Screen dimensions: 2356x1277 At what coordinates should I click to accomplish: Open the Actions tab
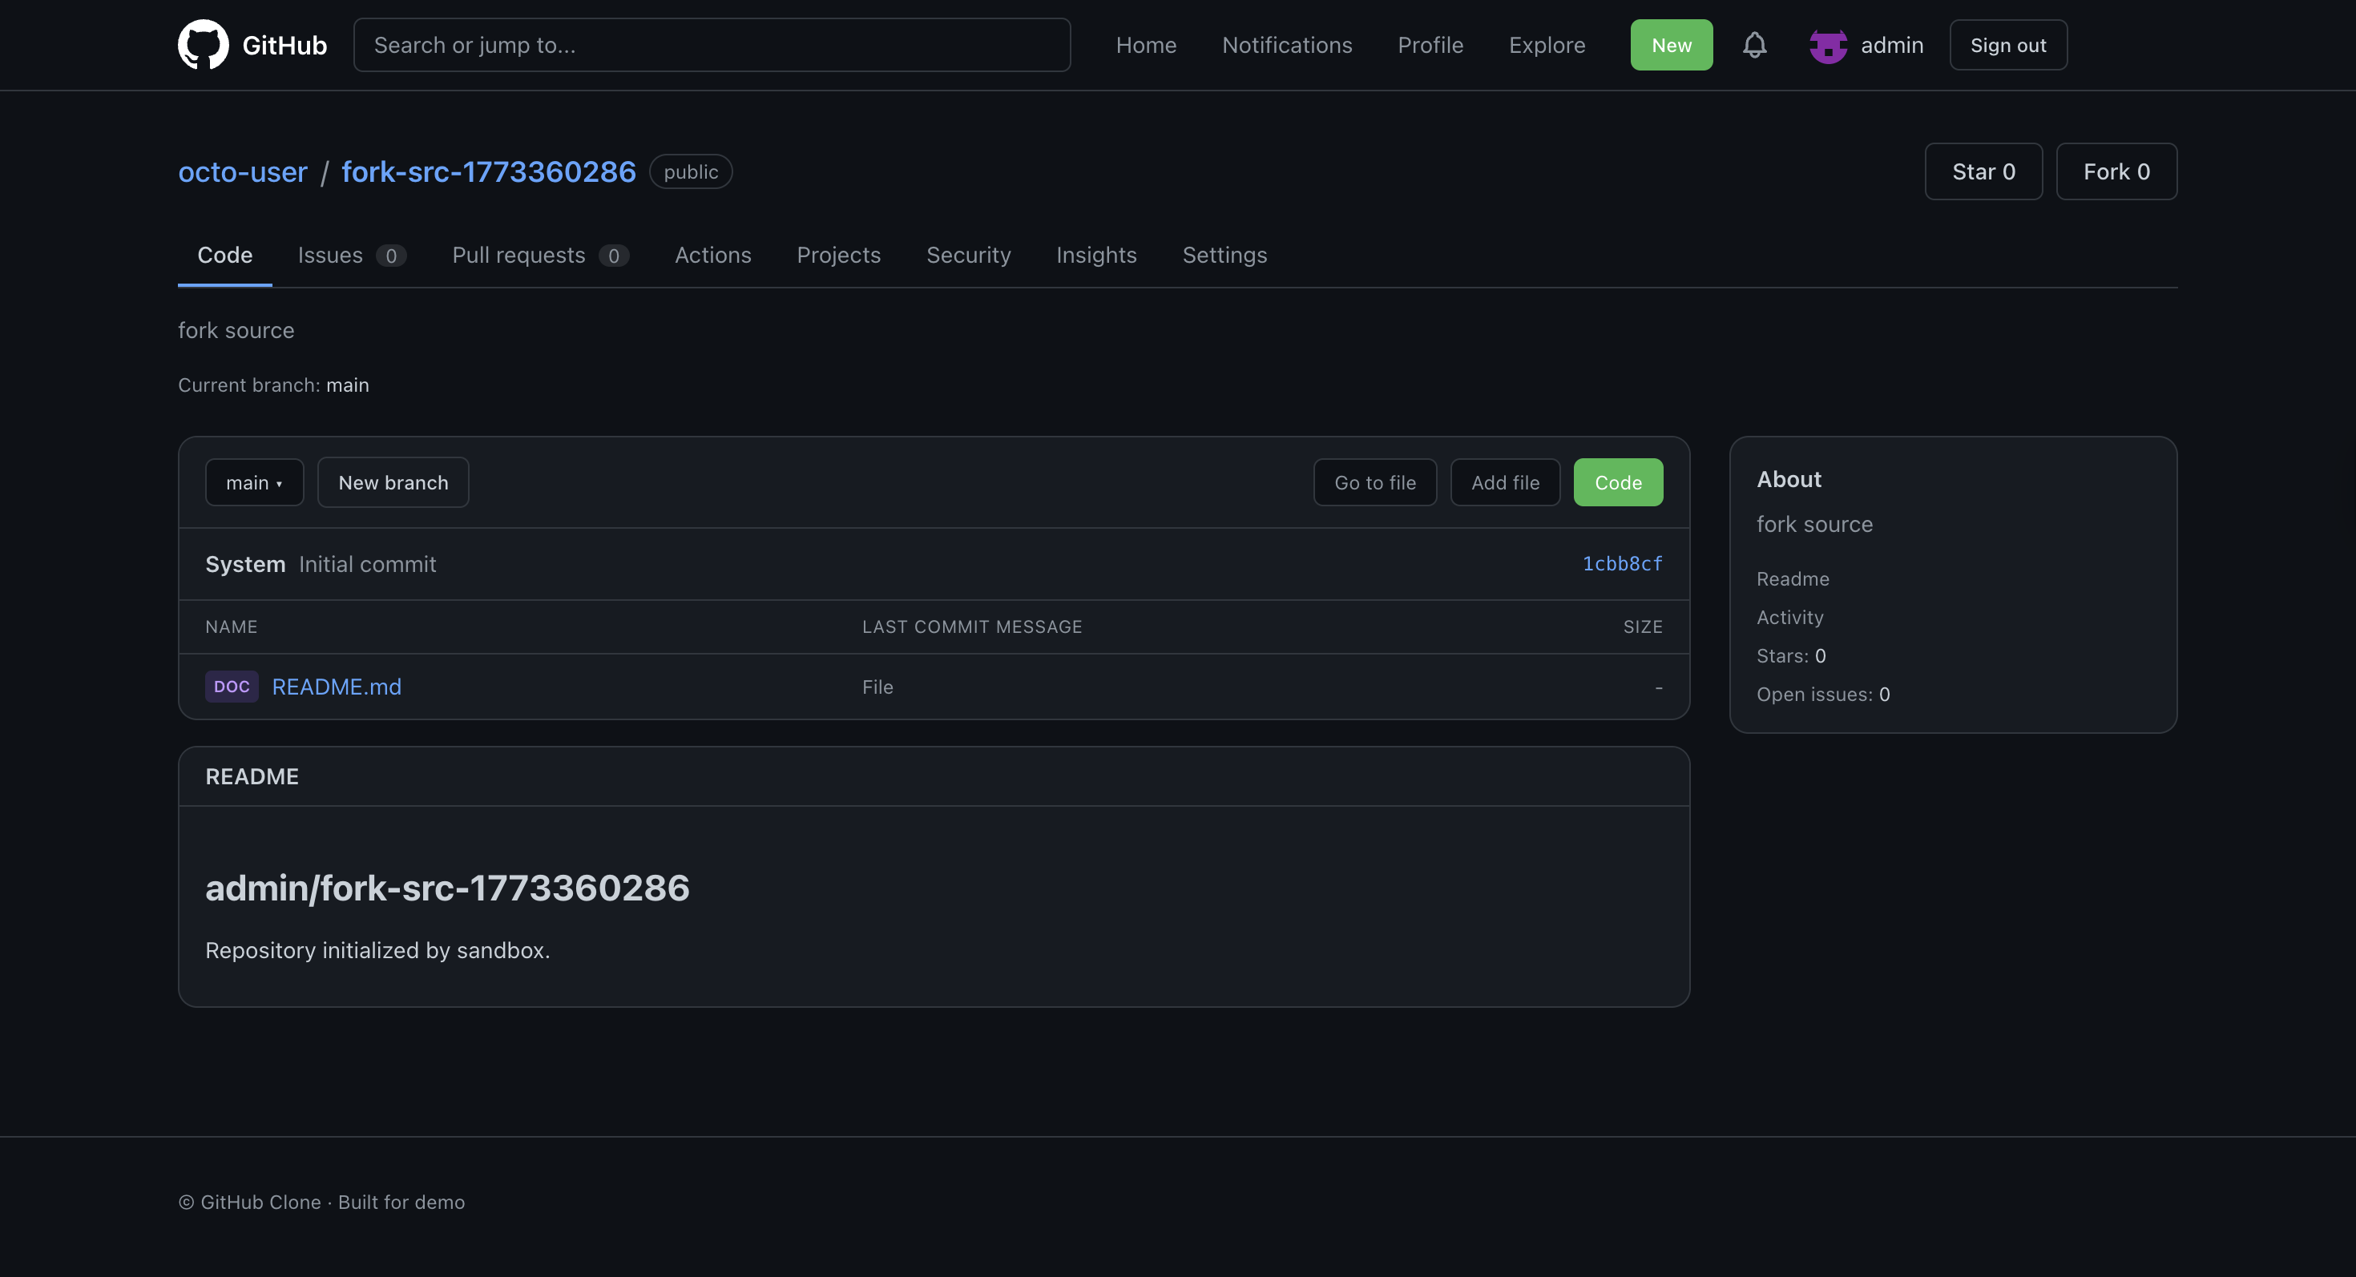tap(712, 255)
